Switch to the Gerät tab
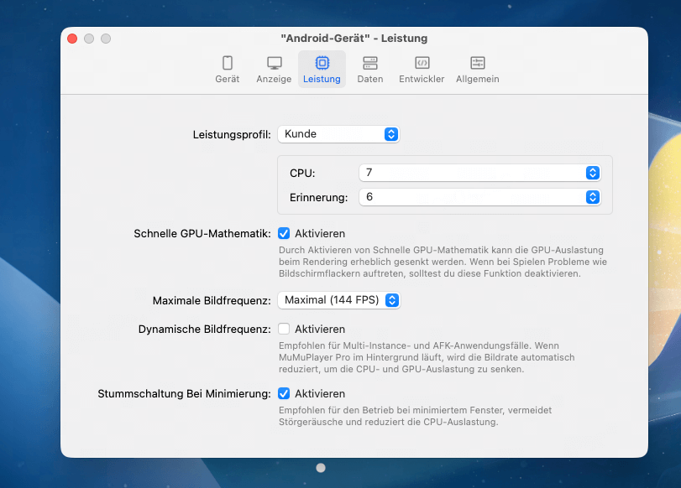This screenshot has height=488, width=681. (227, 69)
